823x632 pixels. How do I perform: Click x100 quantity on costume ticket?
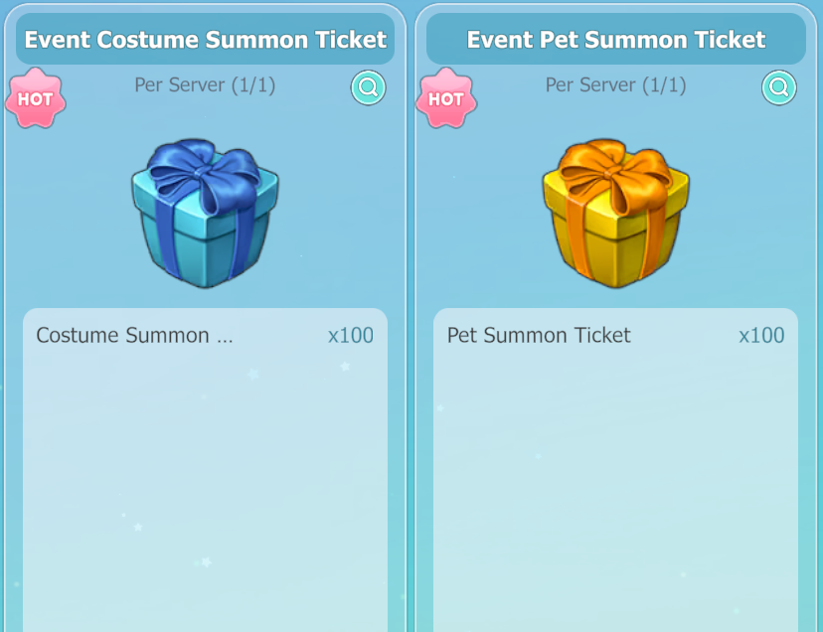point(351,335)
